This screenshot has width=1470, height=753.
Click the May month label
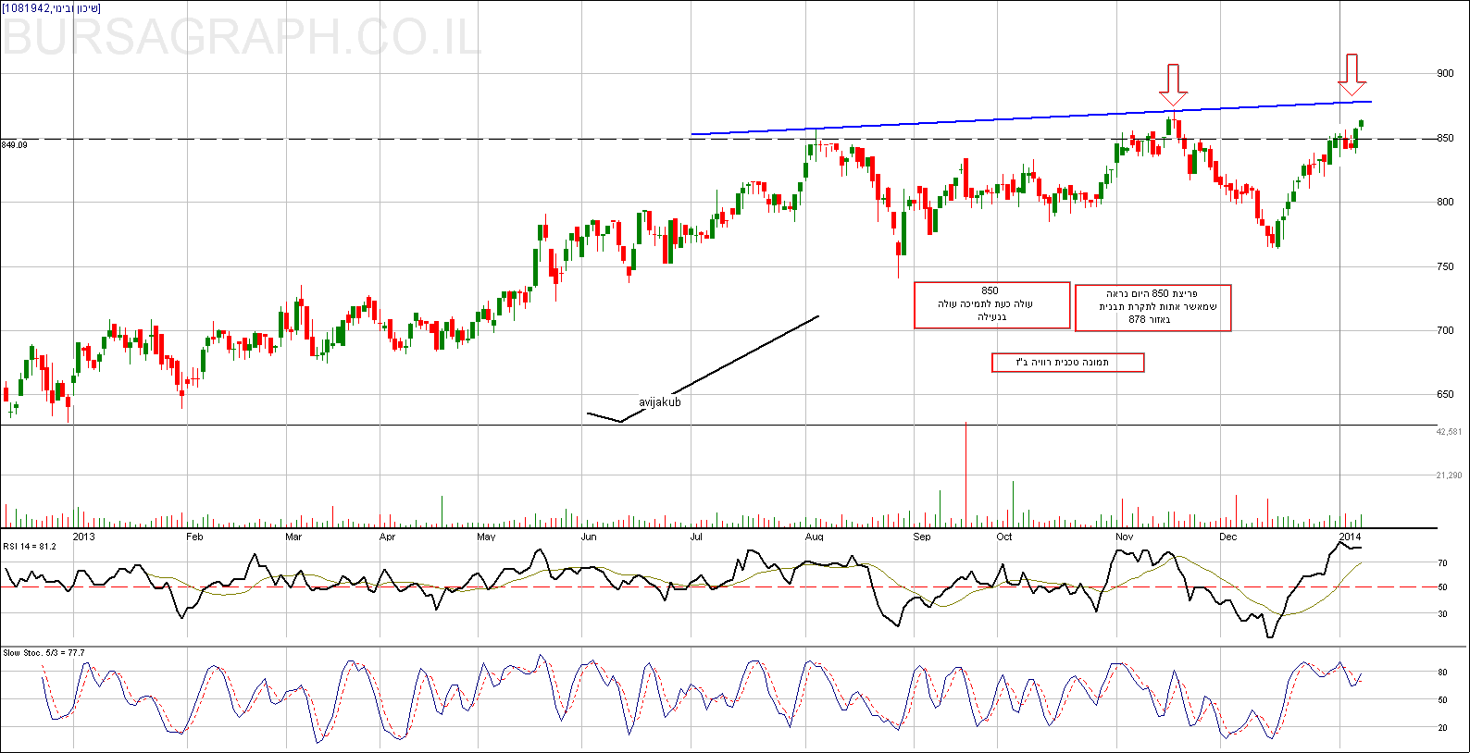coord(486,537)
